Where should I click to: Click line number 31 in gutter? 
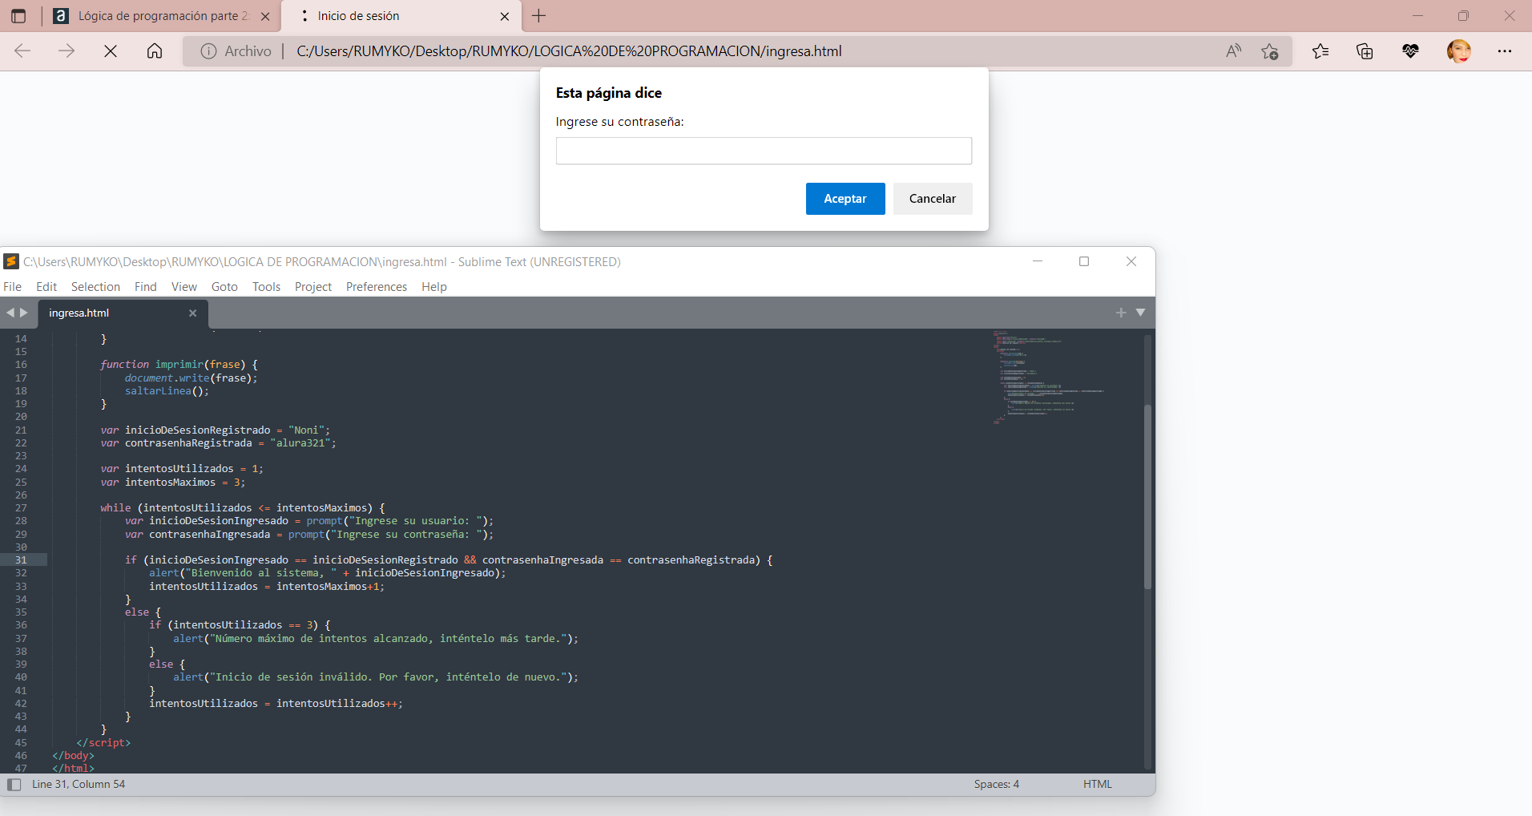point(21,560)
